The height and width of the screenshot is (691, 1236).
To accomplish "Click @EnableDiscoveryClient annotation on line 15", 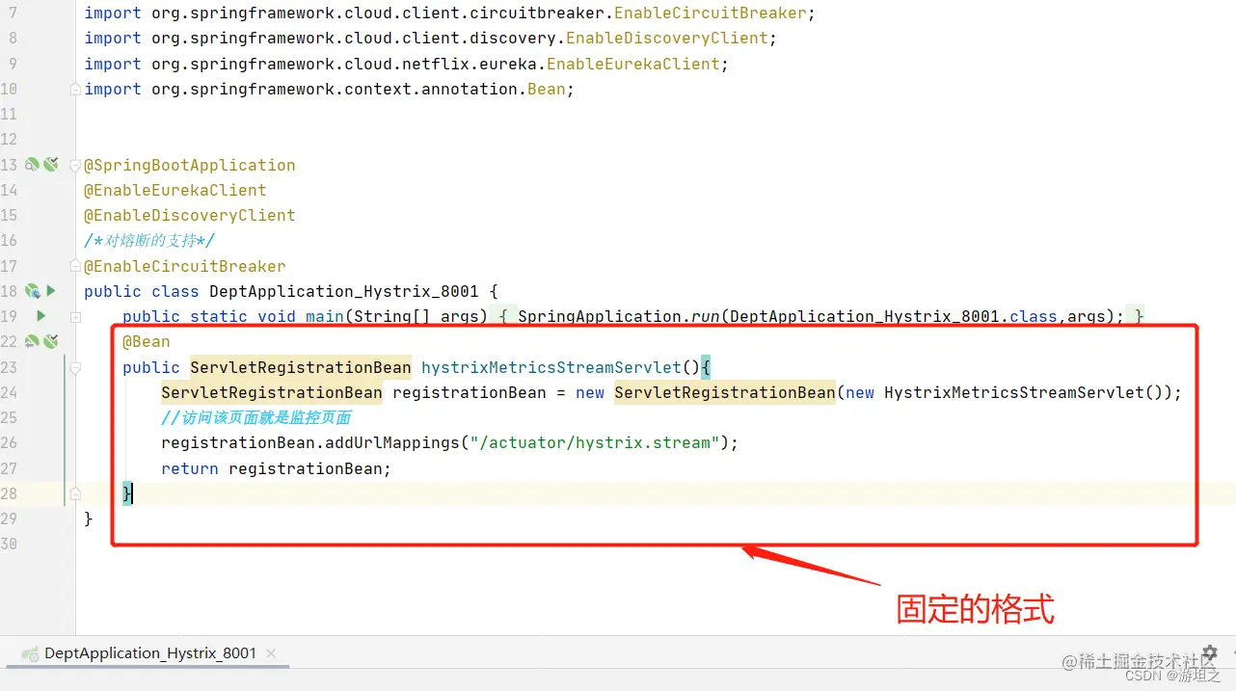I will [x=190, y=215].
